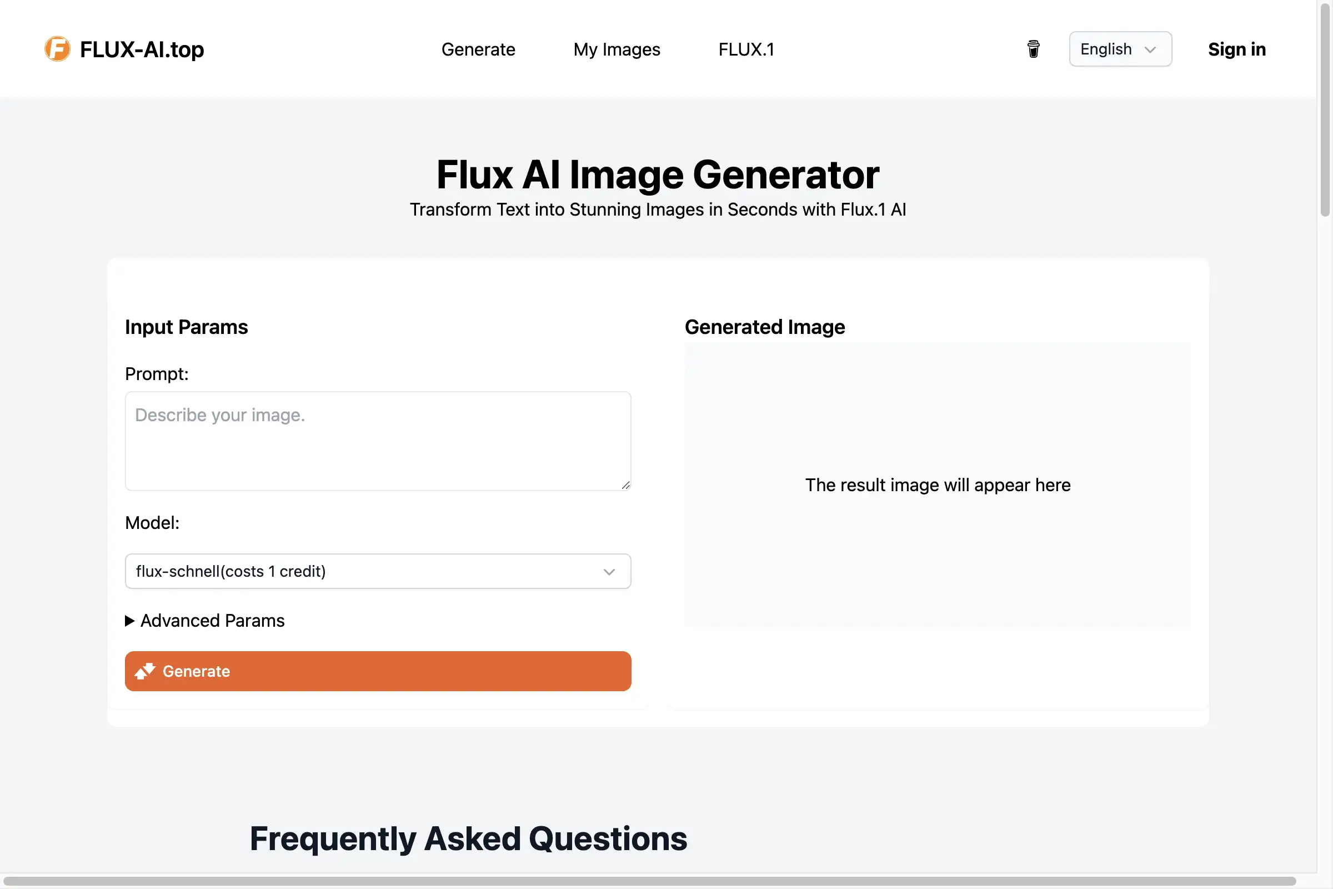
Task: Click the Frequently Asked Questions heading
Action: point(469,839)
